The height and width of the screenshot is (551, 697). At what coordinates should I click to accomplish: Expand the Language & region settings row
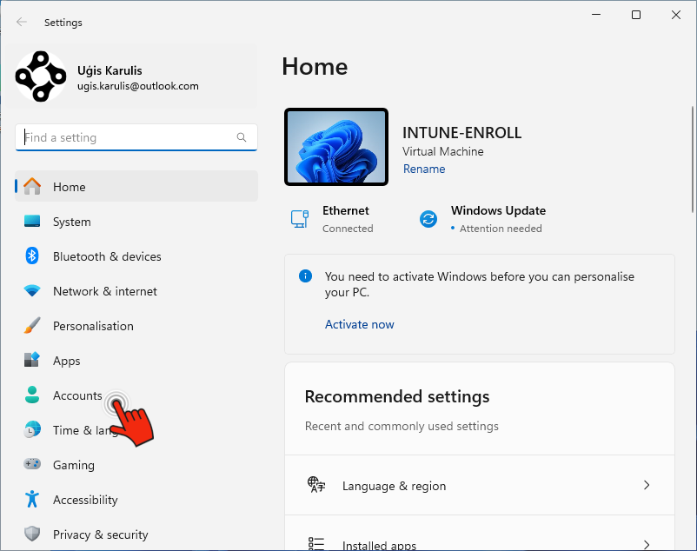(x=479, y=487)
